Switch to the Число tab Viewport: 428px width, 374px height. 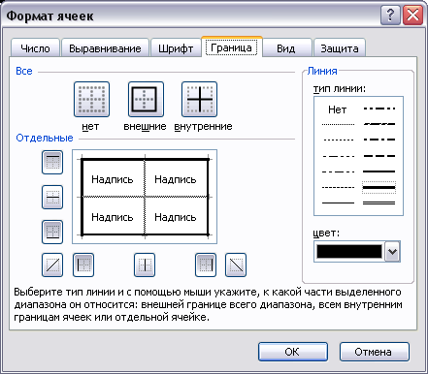tap(35, 48)
